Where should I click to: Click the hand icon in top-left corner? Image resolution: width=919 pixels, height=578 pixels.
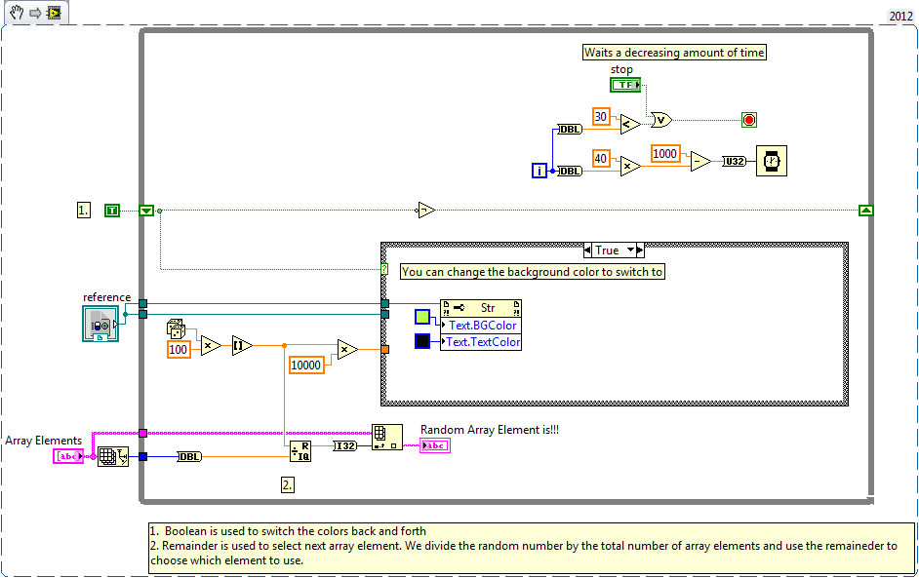[x=16, y=14]
